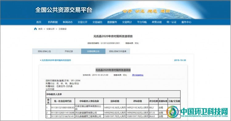231x121 pixels.
Task: Click the 质量标准 column header
Action: coord(163,101)
